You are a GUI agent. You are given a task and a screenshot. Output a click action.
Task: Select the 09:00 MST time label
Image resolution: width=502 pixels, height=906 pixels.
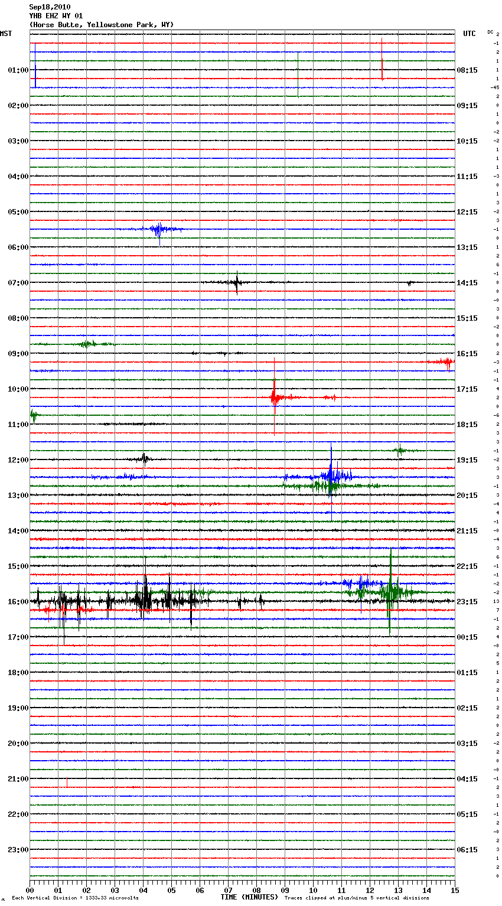[x=18, y=354]
